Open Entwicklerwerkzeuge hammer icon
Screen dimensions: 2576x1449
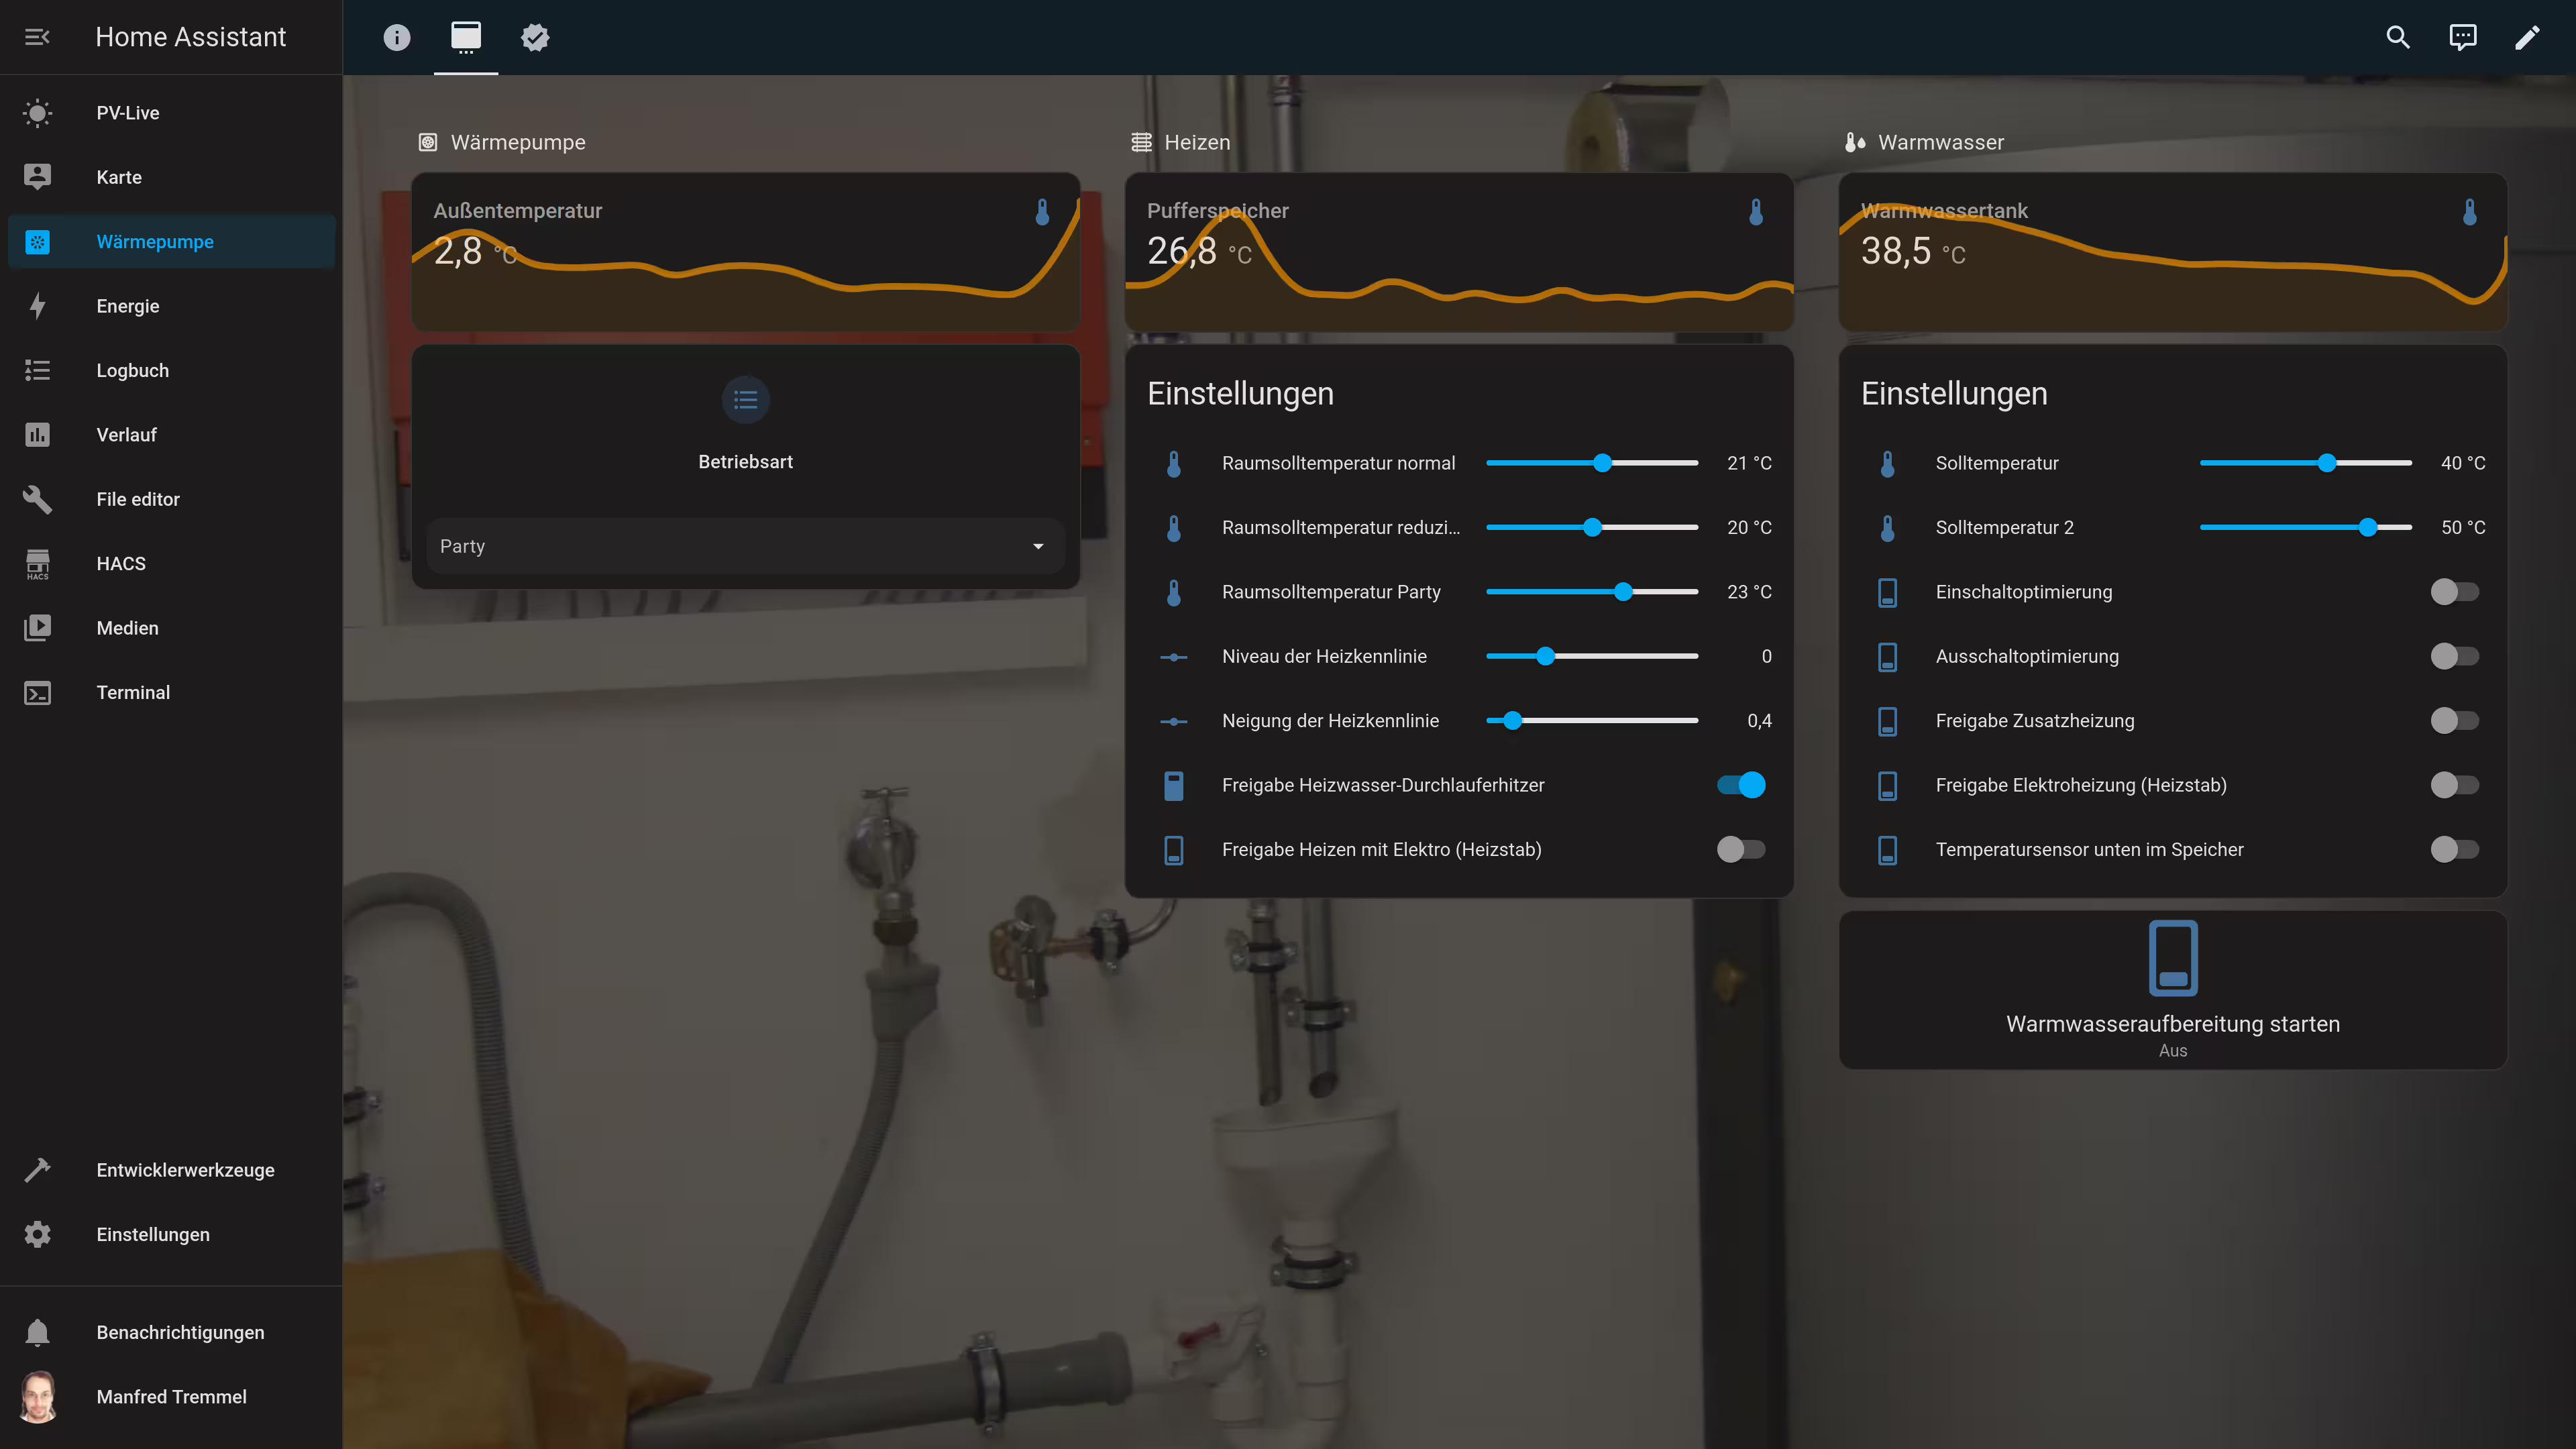tap(37, 1170)
